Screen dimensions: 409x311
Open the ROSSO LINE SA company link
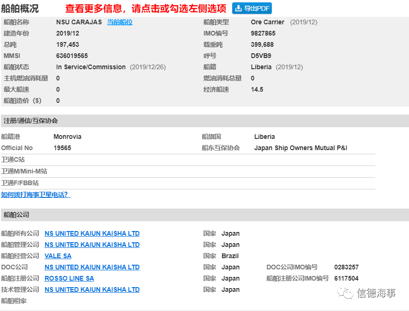coord(69,278)
